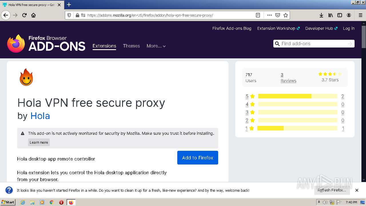The width and height of the screenshot is (366, 206).
Task: Filter reviews by 4 star rating bar
Action: (x=298, y=104)
